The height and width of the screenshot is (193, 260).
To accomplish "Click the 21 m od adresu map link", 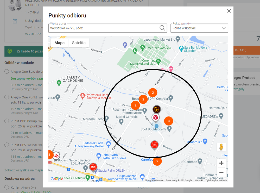I will click(27, 133).
